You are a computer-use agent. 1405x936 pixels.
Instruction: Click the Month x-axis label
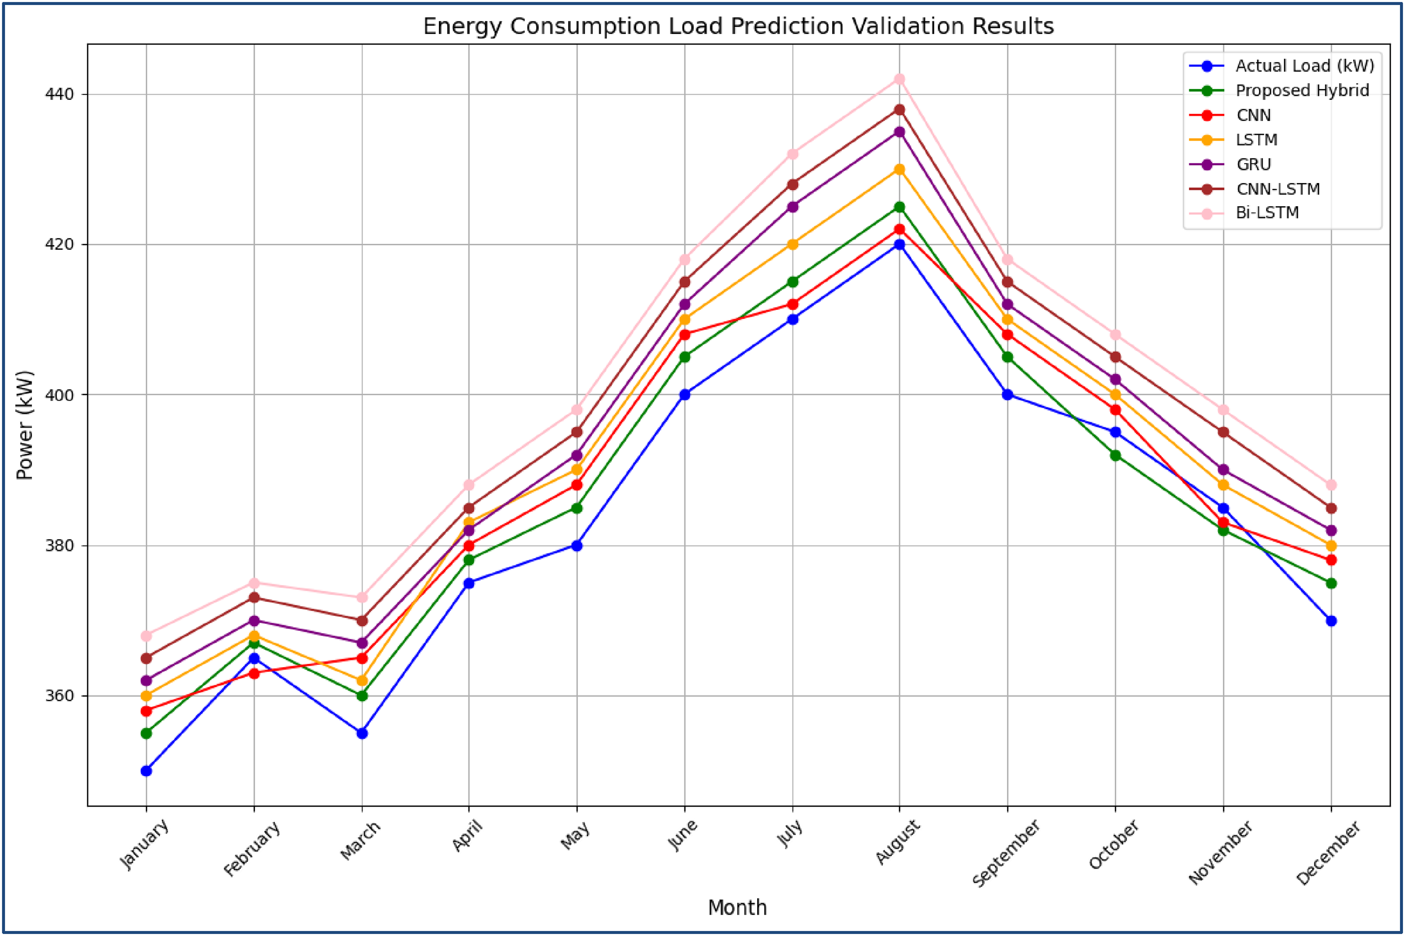click(x=737, y=907)
